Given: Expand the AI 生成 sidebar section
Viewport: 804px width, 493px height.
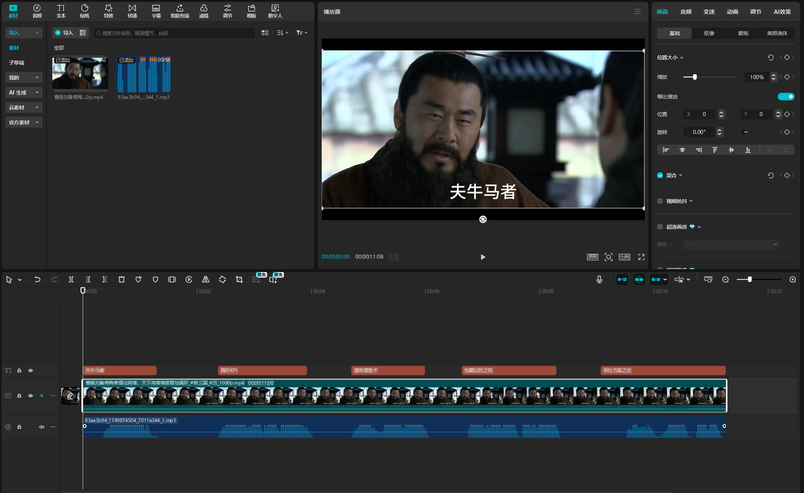Looking at the screenshot, I should [x=23, y=93].
